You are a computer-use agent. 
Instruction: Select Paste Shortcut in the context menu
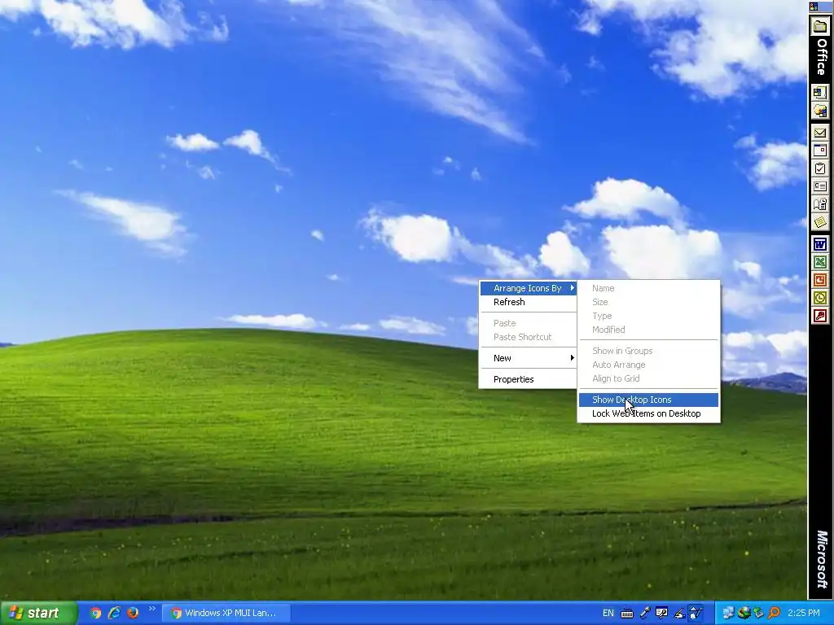528,337
